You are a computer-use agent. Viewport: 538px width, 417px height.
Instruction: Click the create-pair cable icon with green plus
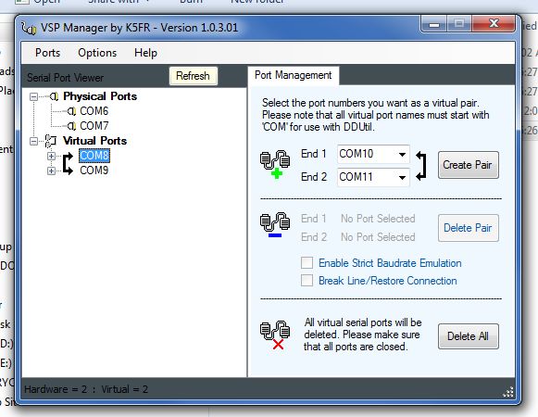coord(275,164)
